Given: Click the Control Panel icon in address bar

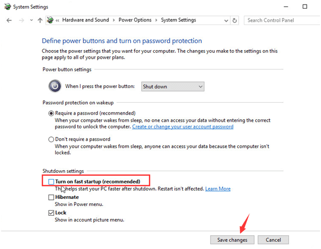Looking at the screenshot, I should point(50,20).
